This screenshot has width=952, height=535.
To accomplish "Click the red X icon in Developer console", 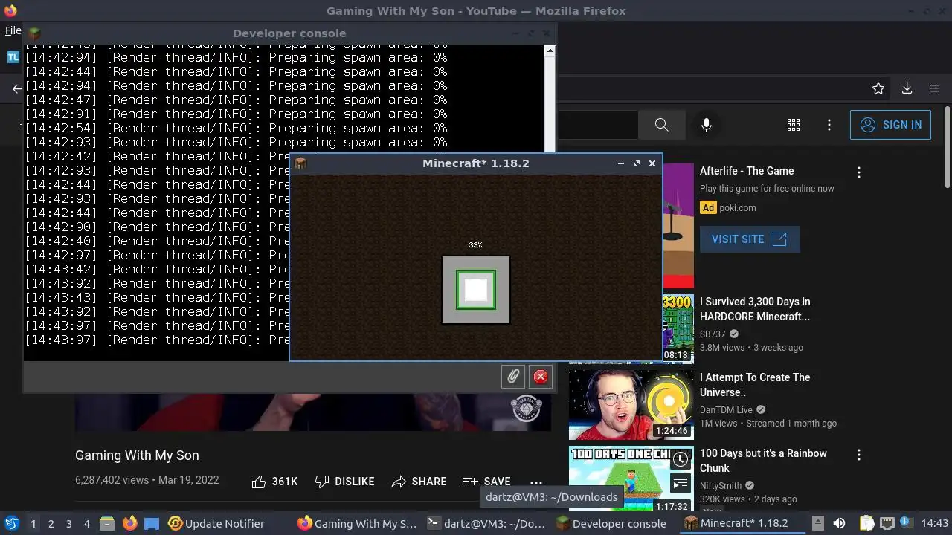I will click(541, 377).
